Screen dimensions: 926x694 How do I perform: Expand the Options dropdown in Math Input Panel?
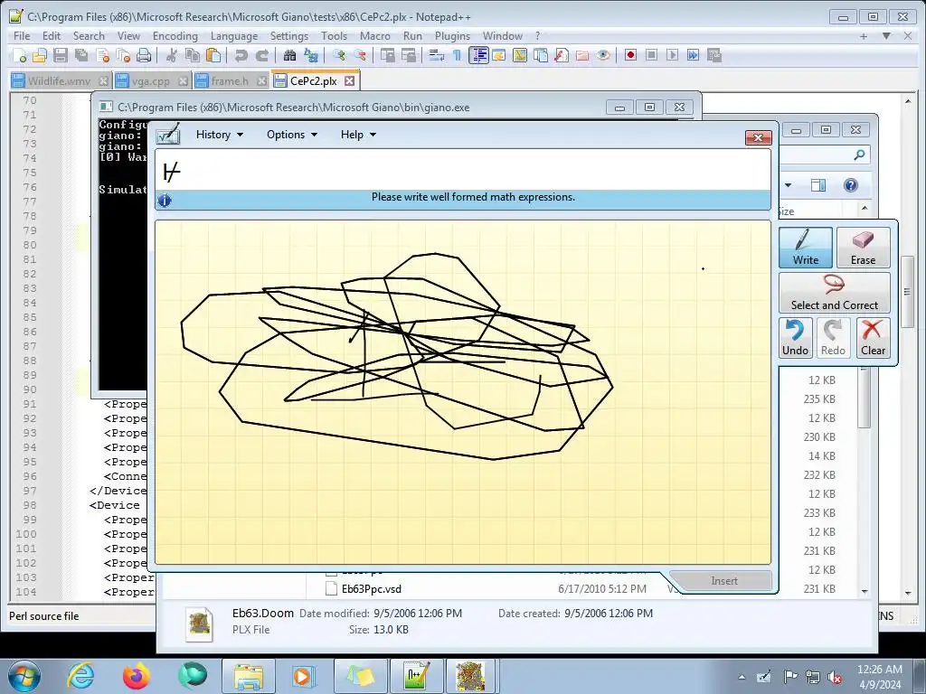(292, 135)
